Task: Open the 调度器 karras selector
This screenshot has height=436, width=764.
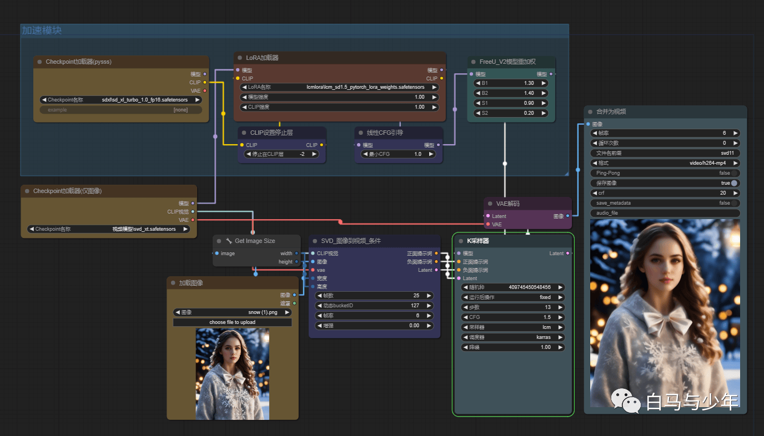Action: pyautogui.click(x=513, y=337)
